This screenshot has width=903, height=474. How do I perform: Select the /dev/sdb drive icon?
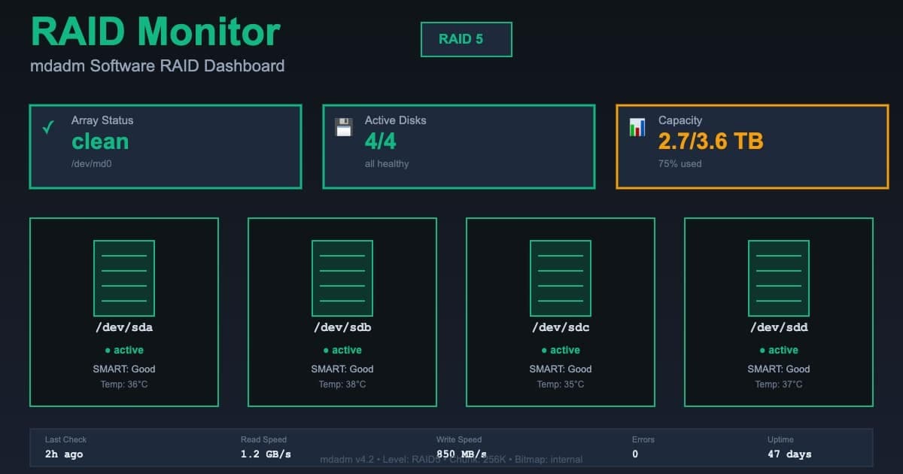click(342, 278)
